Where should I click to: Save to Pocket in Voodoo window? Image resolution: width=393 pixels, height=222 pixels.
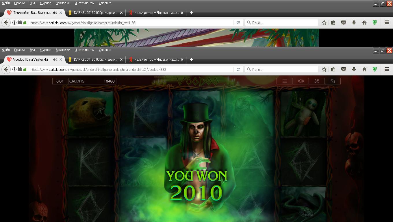(x=344, y=69)
